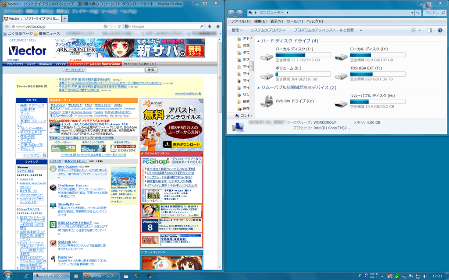This screenshot has height=280, width=449.
Task: Select the Vector tab in Firefox
Action: click(32, 18)
